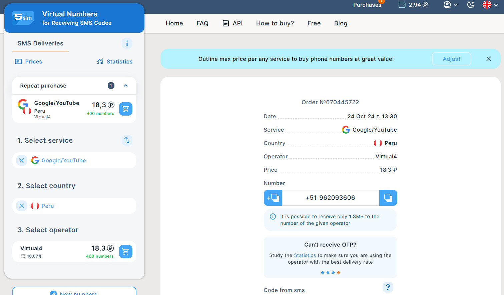The image size is (504, 295).
Task: Open the help question mark button
Action: coord(388,287)
